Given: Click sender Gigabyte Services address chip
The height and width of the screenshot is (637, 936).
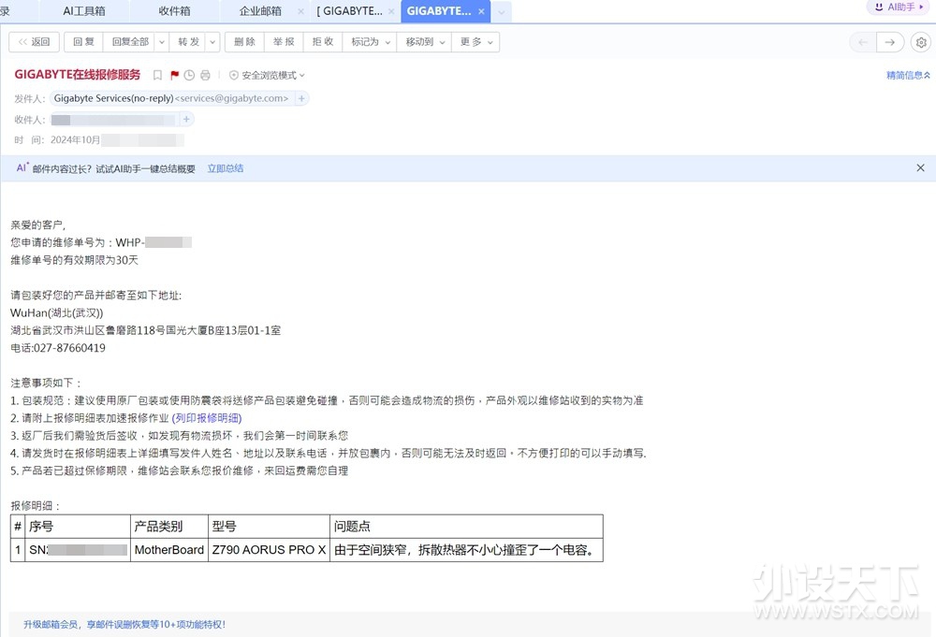Looking at the screenshot, I should [x=171, y=98].
